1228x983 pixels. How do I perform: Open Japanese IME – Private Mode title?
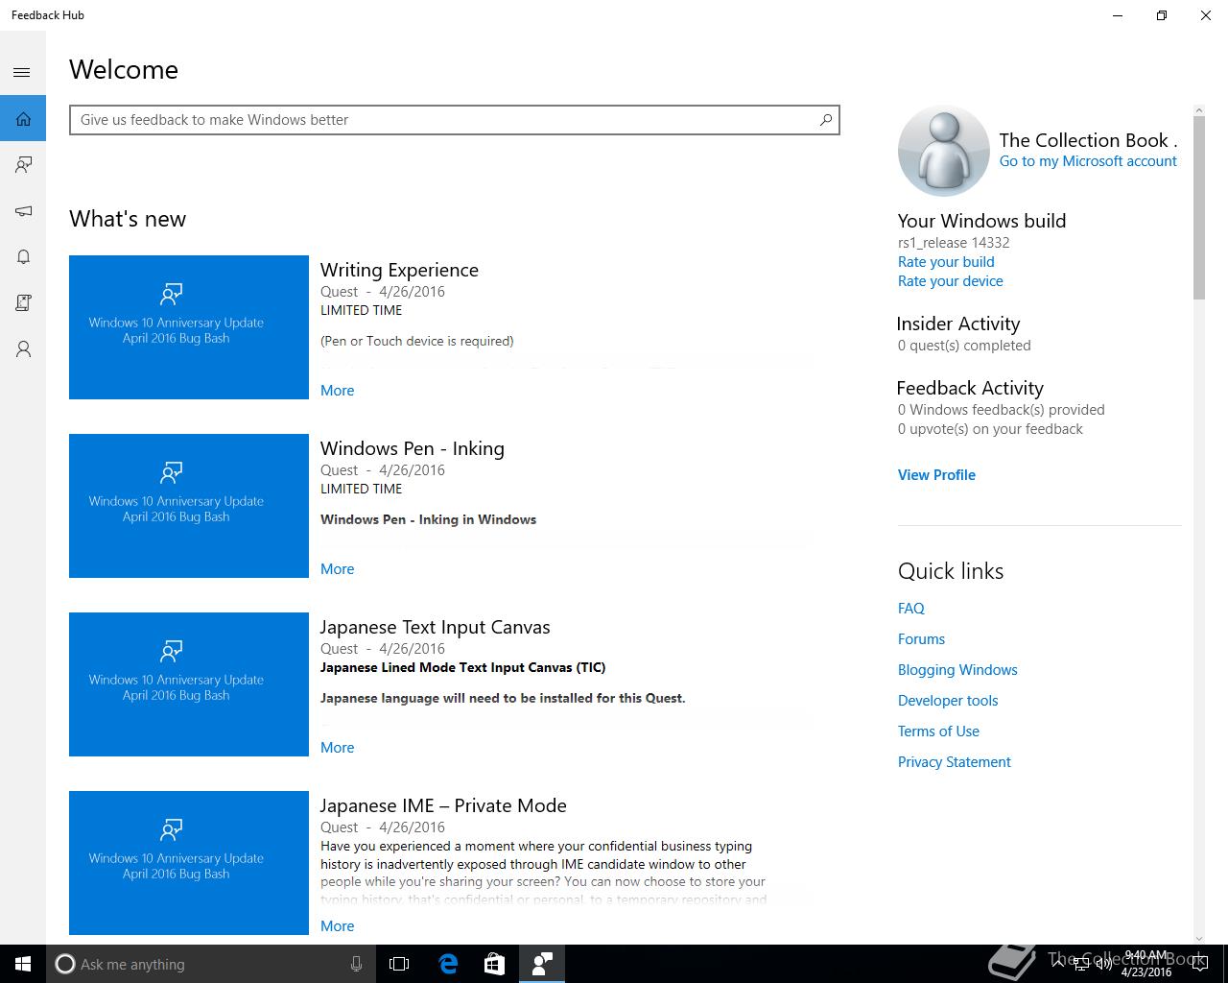[x=443, y=805]
